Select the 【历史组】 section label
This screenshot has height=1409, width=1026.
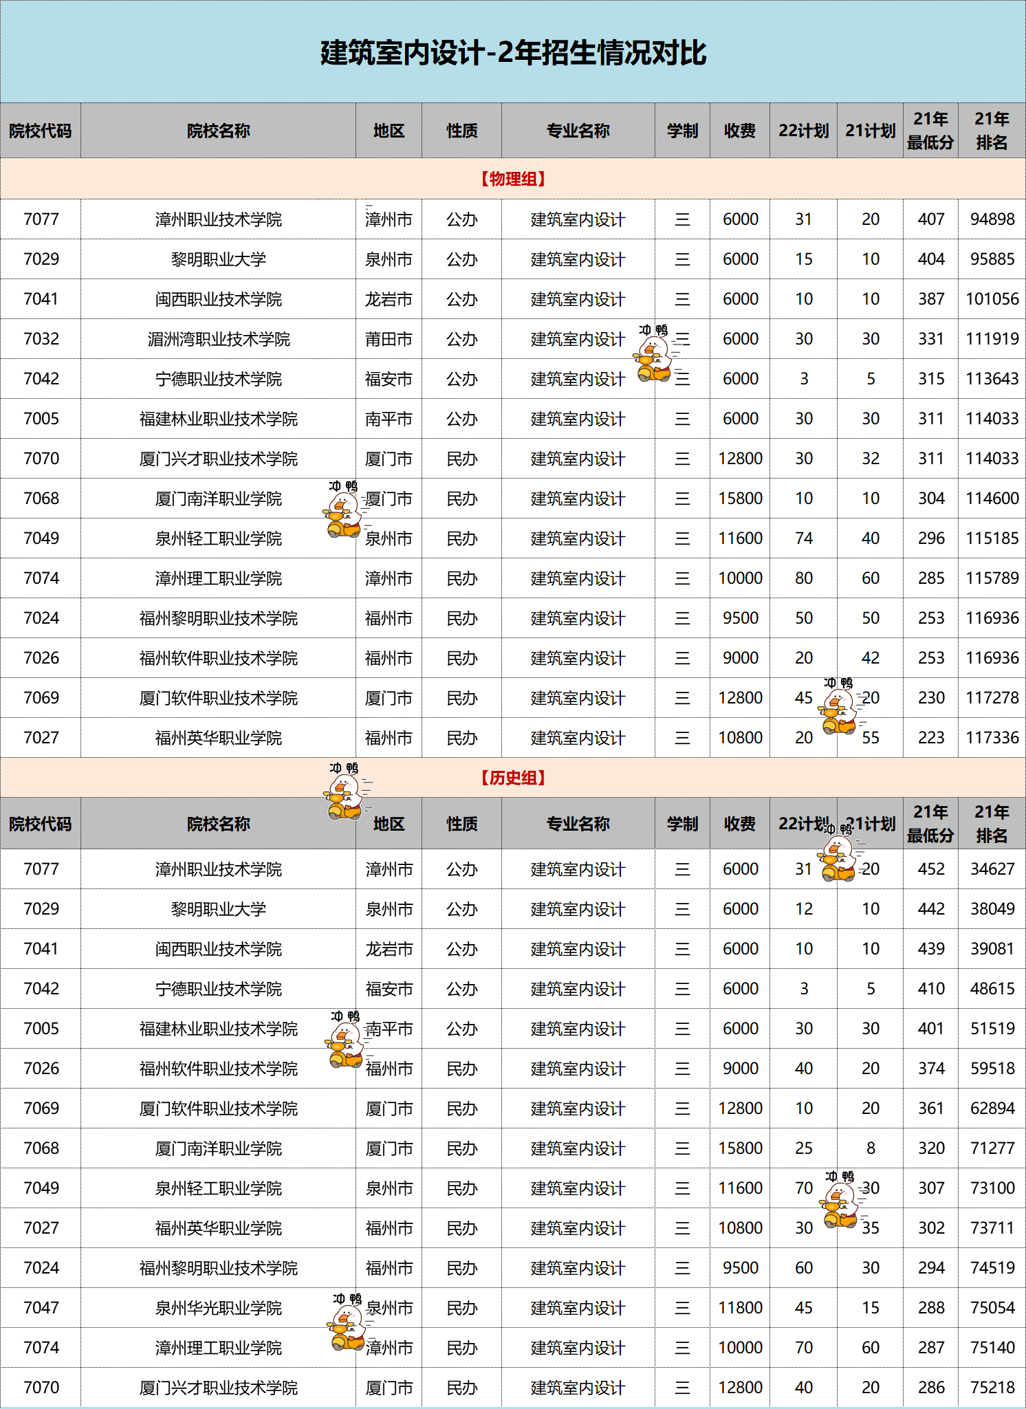(513, 778)
